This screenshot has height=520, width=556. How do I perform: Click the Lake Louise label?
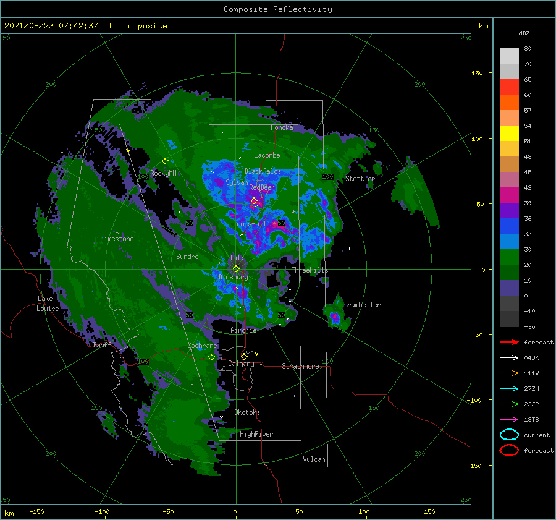(48, 304)
